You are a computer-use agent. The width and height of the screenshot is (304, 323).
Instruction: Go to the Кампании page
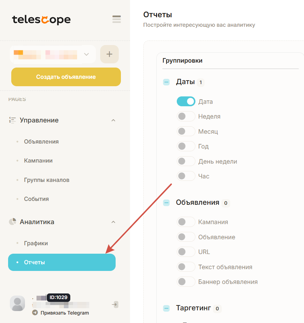coord(38,160)
